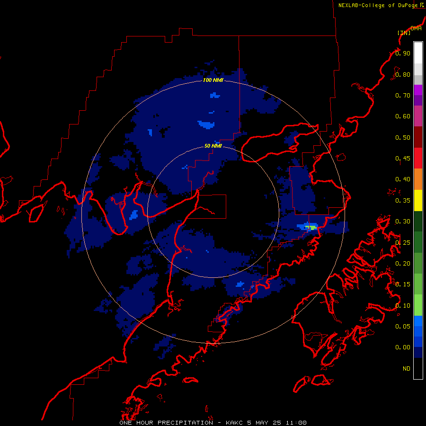Select the darkest green swatch beside 0.30
The width and height of the screenshot is (426, 426).
[418, 221]
